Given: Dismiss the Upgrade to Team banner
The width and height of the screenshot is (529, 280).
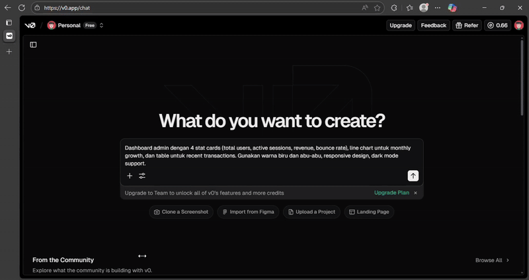Looking at the screenshot, I should pos(415,193).
